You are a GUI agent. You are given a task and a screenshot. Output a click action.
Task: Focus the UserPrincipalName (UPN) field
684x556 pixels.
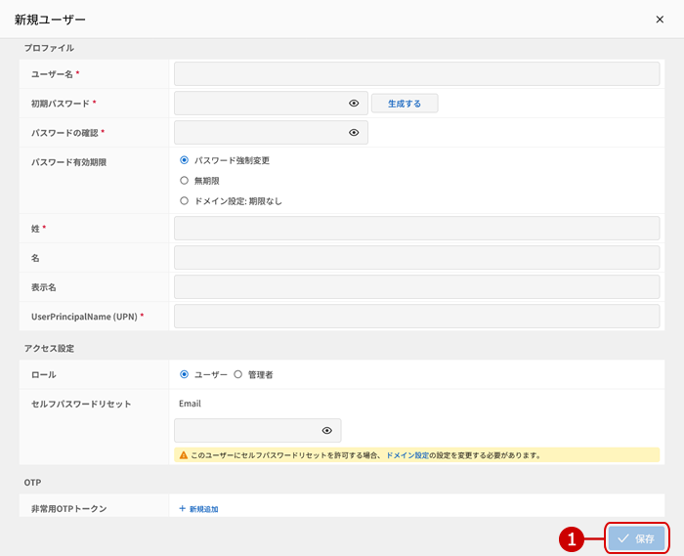(x=416, y=316)
